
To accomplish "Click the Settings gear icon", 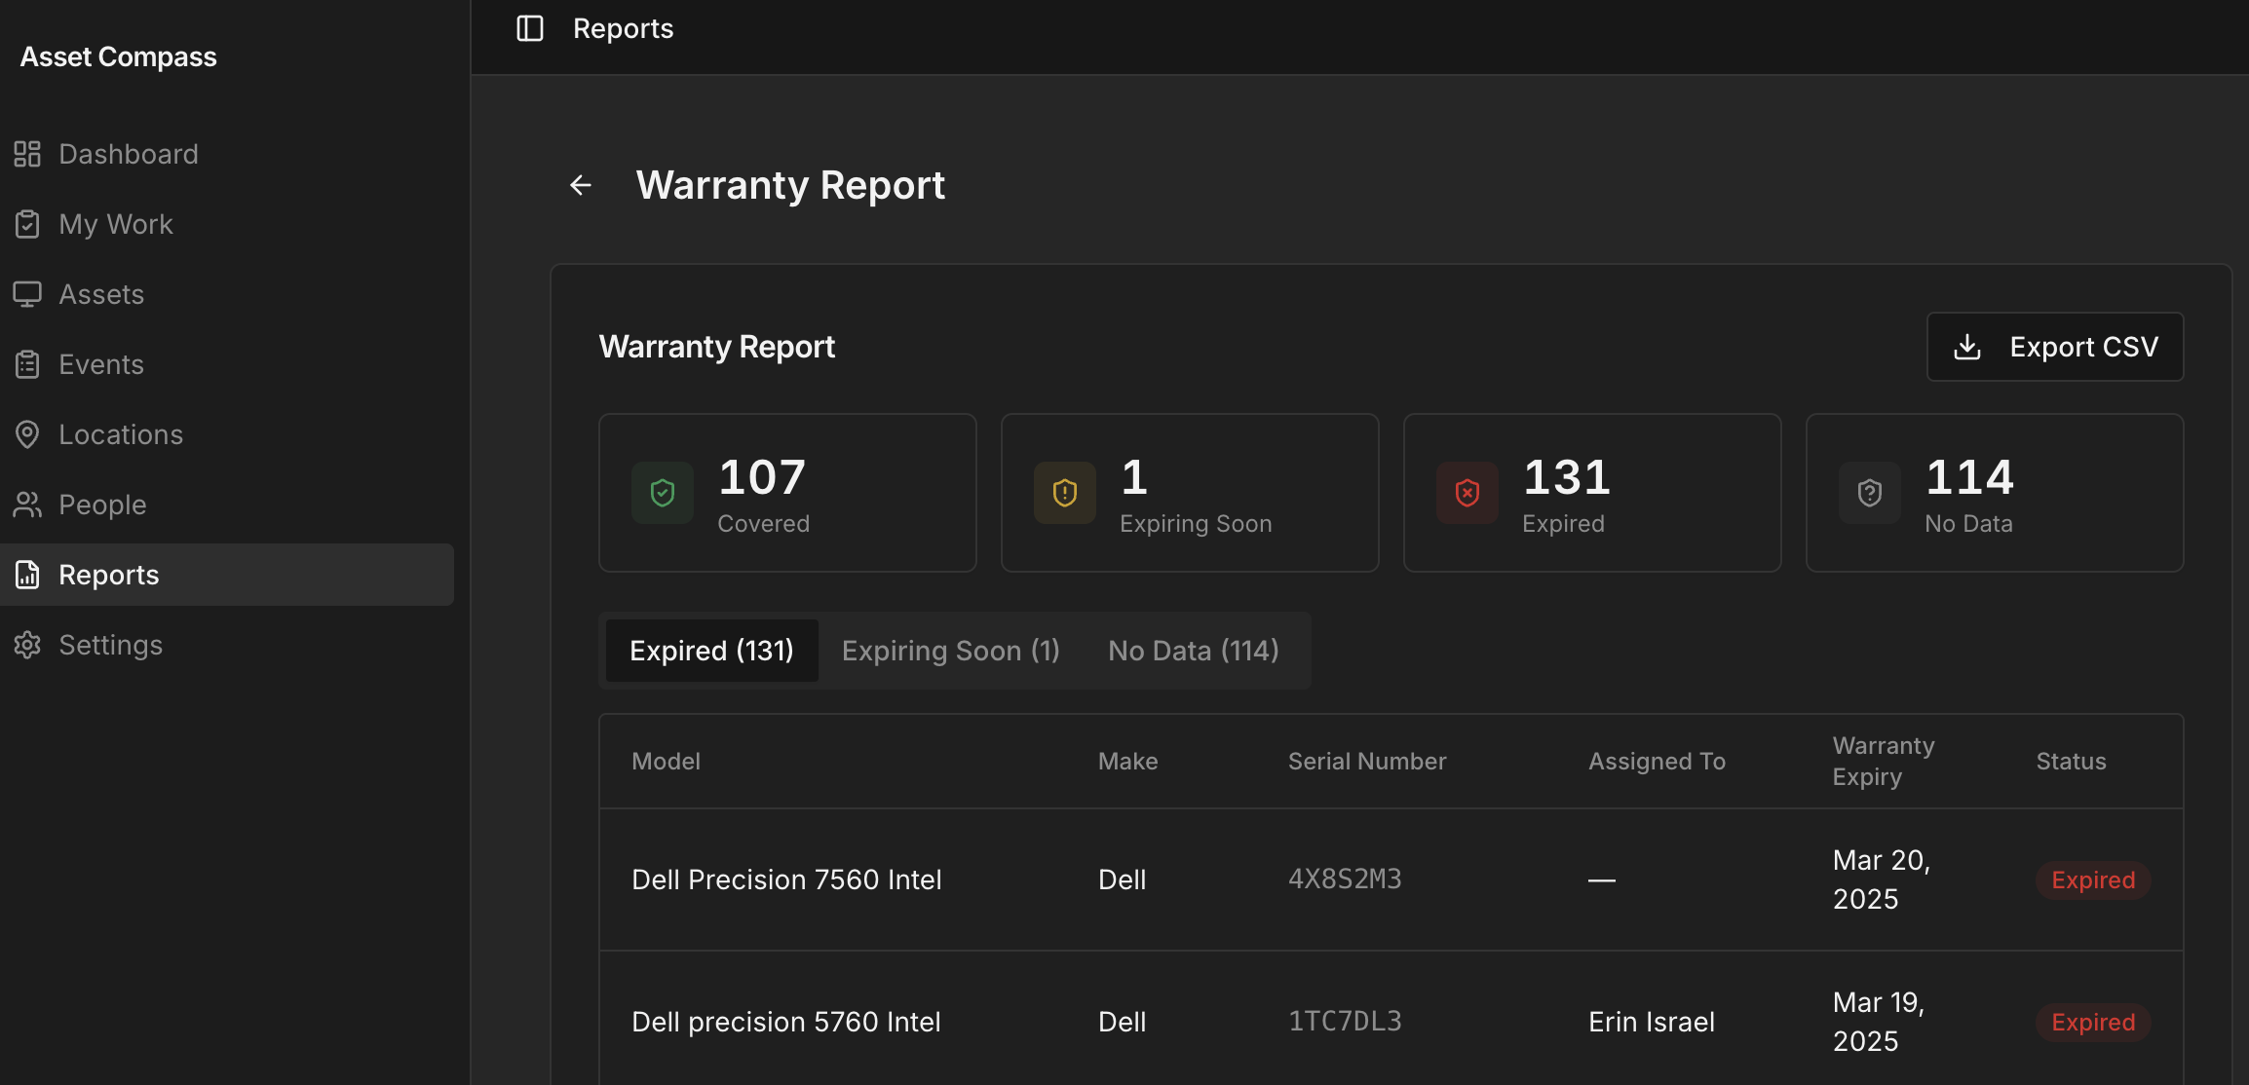I will point(27,645).
